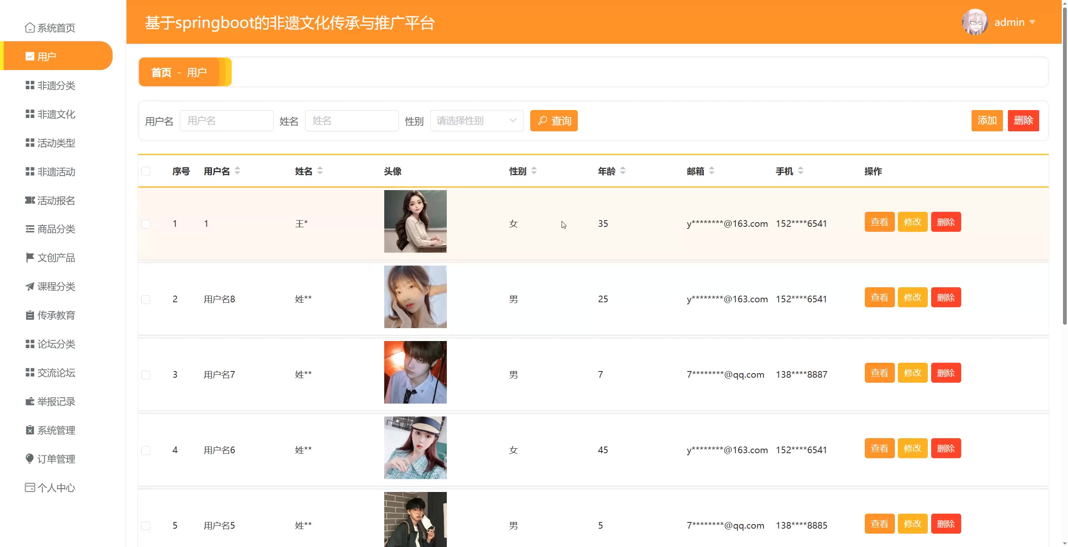Click the ticket icon beside 活动报名
1068x547 pixels.
coord(30,201)
